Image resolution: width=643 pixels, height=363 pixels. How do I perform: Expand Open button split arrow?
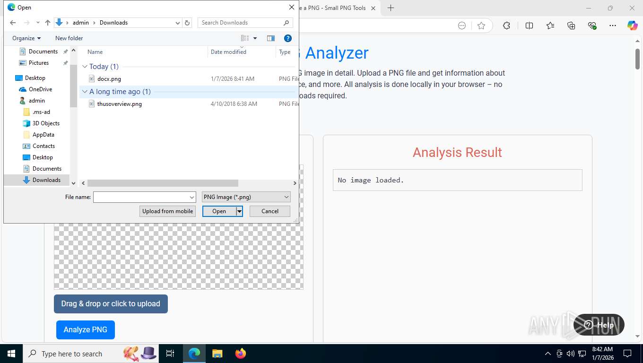(x=239, y=211)
